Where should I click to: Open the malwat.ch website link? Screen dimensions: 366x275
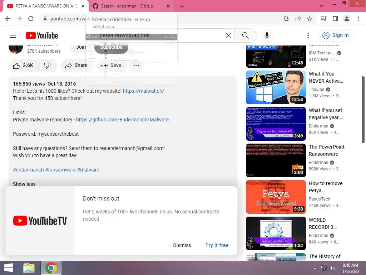(143, 91)
